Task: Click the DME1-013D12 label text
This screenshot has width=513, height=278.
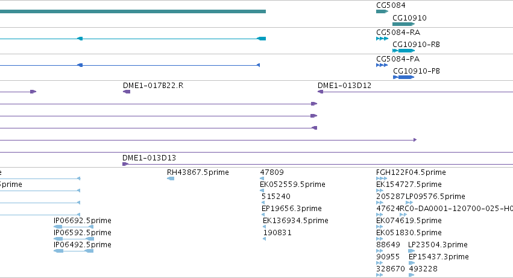Action: pos(344,86)
